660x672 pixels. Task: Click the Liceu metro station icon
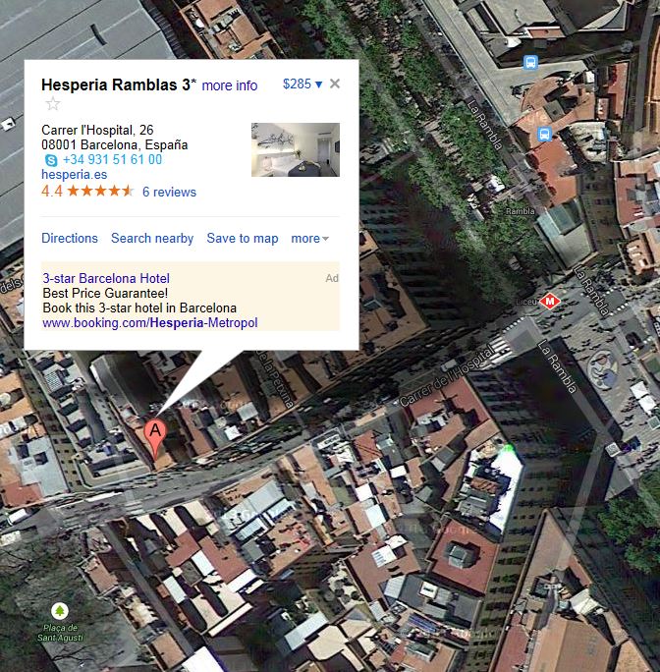[550, 302]
